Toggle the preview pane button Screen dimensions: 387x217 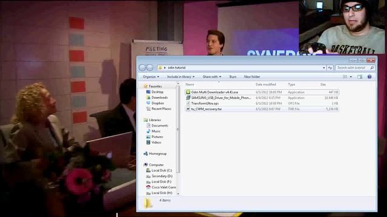[x=360, y=77]
